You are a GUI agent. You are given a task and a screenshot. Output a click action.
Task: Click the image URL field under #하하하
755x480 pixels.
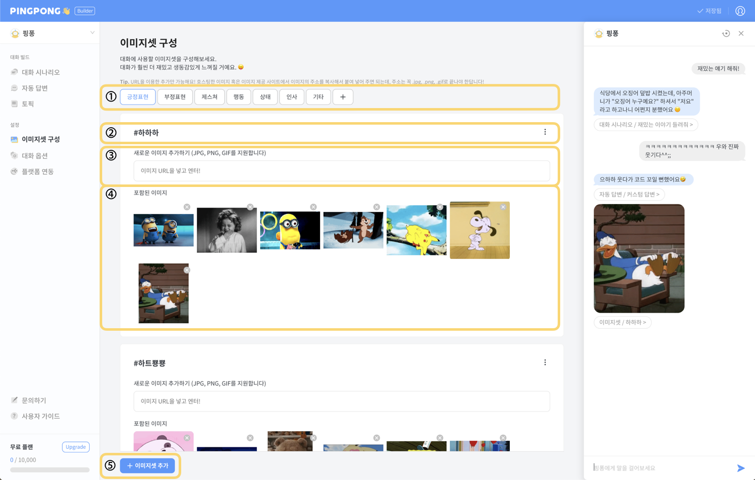click(342, 171)
